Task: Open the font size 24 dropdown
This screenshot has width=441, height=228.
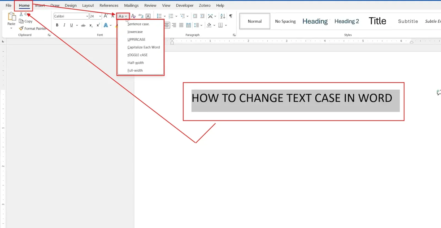Action: pyautogui.click(x=100, y=16)
